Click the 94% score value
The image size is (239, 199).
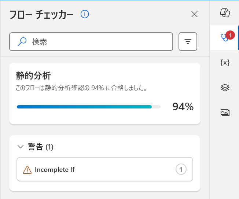pos(183,107)
